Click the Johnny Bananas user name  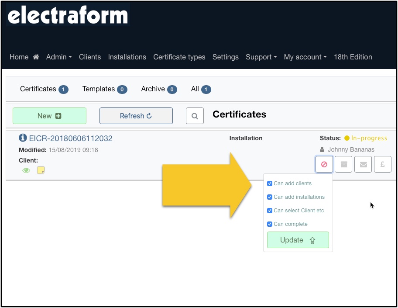pyautogui.click(x=351, y=149)
